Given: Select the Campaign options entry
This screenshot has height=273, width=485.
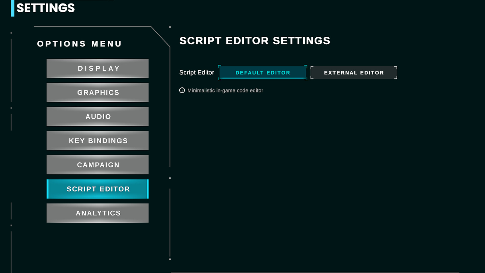Looking at the screenshot, I should [97, 165].
